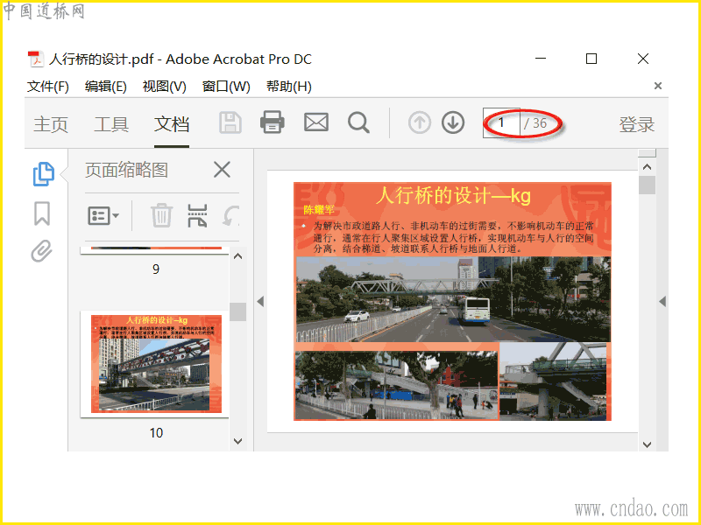Delete selected pages trash icon
The image size is (701, 525).
click(161, 215)
